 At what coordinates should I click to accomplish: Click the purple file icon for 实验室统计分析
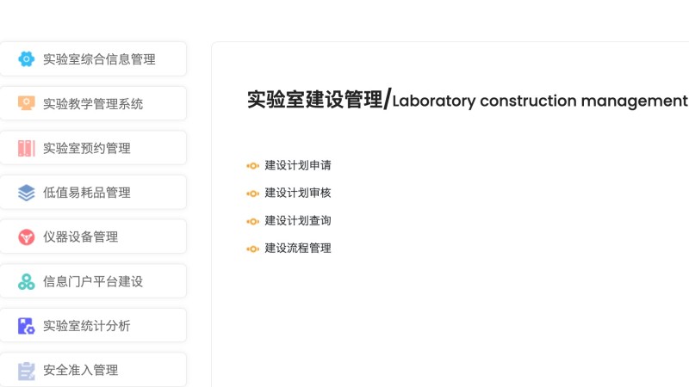point(27,326)
